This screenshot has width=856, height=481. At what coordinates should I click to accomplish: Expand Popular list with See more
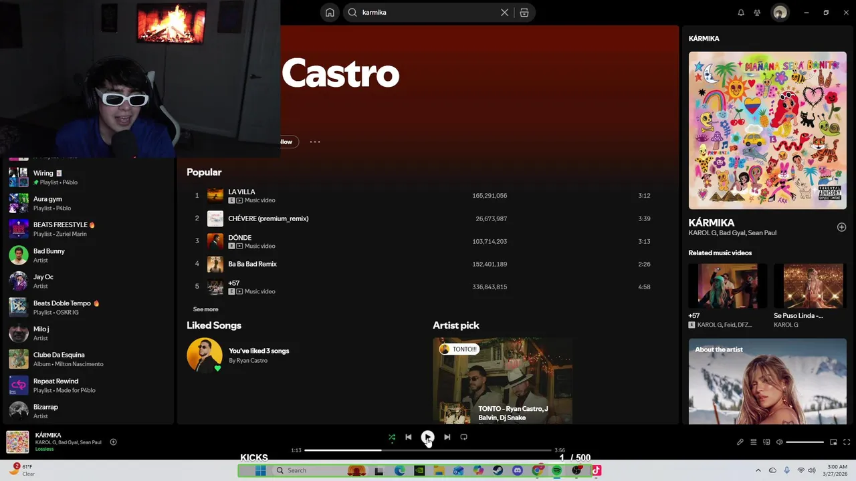click(x=205, y=309)
